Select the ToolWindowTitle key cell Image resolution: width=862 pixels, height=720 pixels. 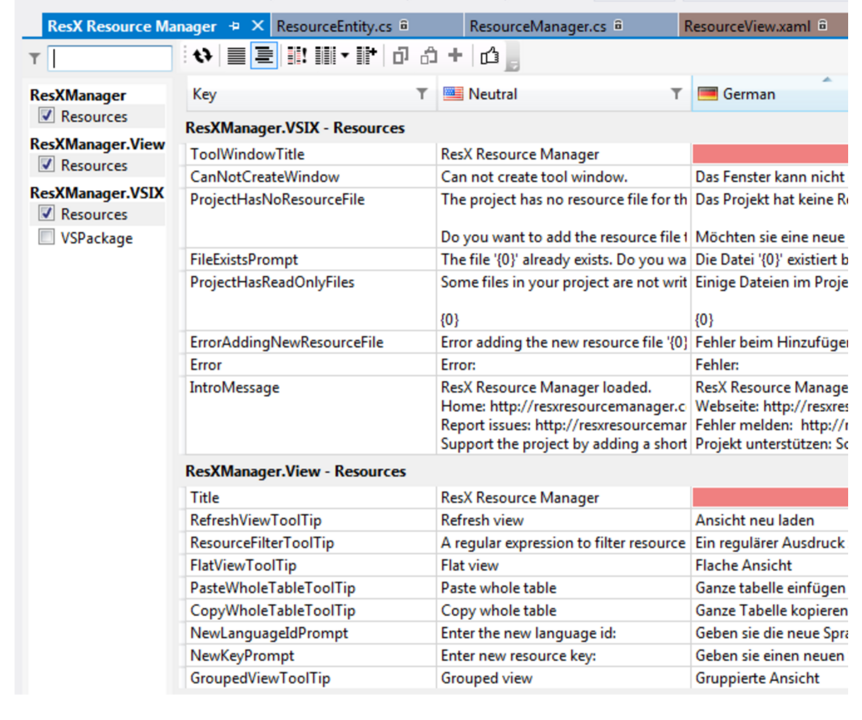tap(311, 154)
